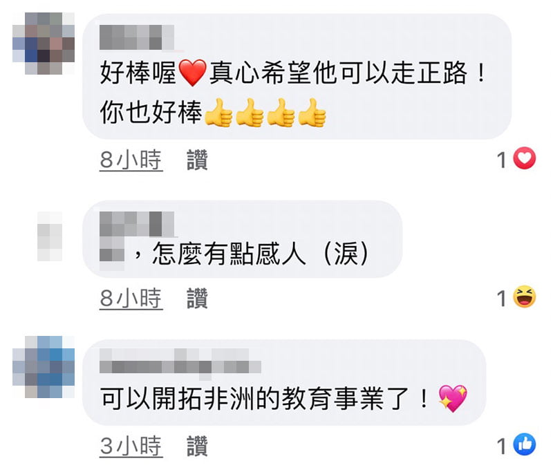553x470 pixels.
Task: Open the second commenter's small profile picture
Action: (x=50, y=236)
